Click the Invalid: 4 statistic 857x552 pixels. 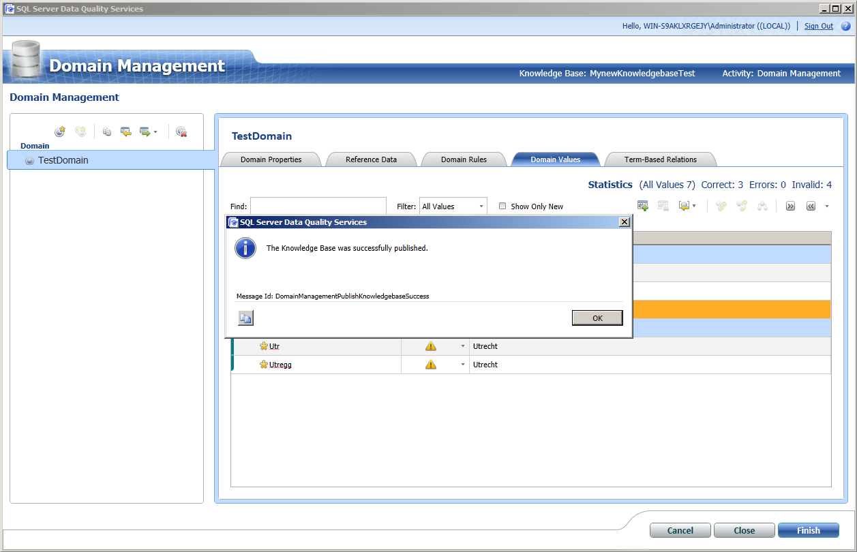click(811, 185)
